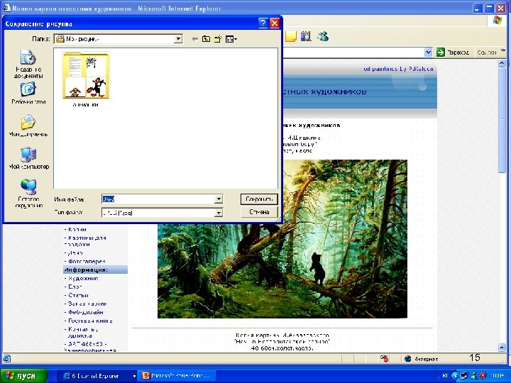The width and height of the screenshot is (511, 383).
Task: Click the Отмена button
Action: pyautogui.click(x=259, y=212)
